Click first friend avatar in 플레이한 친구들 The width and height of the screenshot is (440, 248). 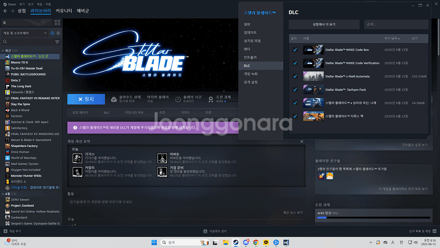click(321, 176)
